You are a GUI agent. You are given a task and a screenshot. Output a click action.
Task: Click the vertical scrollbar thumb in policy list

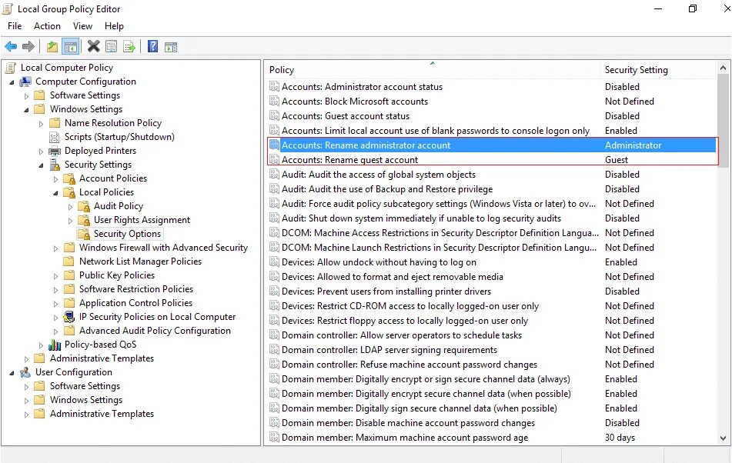723,120
